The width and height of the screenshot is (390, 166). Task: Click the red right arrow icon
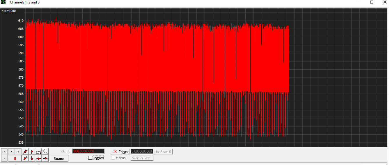(x=45, y=158)
